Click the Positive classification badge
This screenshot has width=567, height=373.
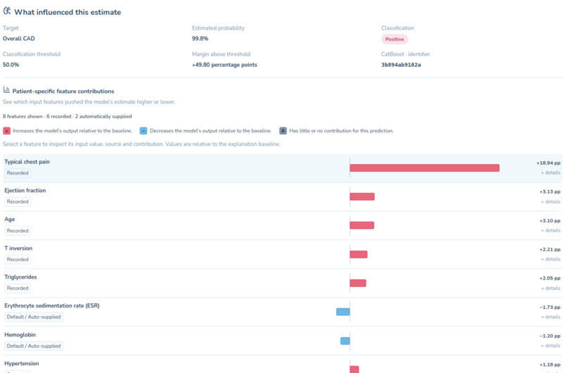click(395, 39)
